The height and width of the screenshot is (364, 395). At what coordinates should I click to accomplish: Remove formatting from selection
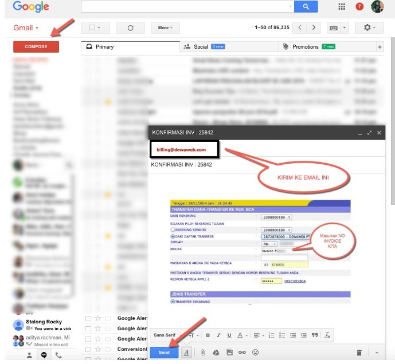327,335
